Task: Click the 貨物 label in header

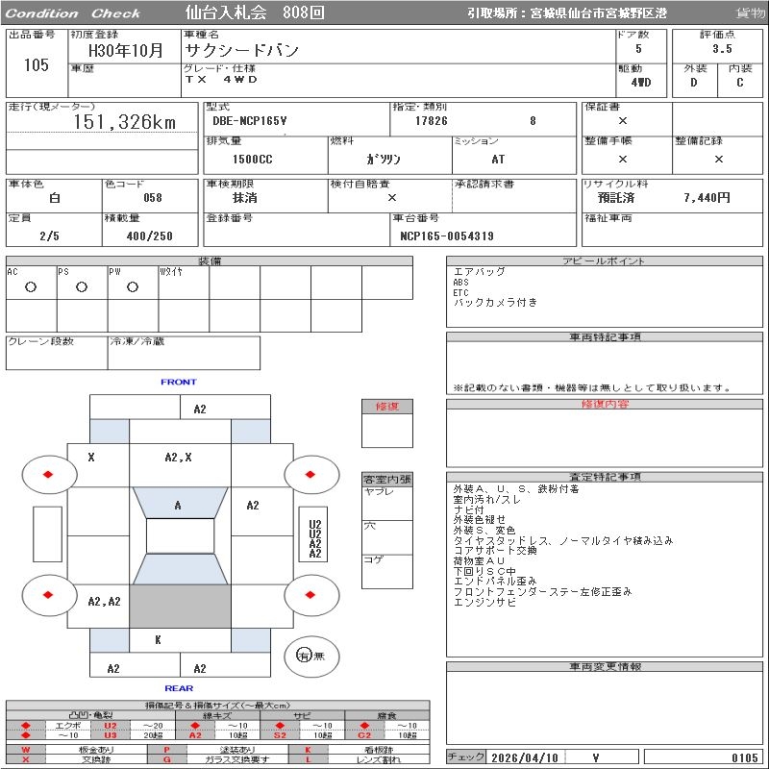Action: [750, 13]
